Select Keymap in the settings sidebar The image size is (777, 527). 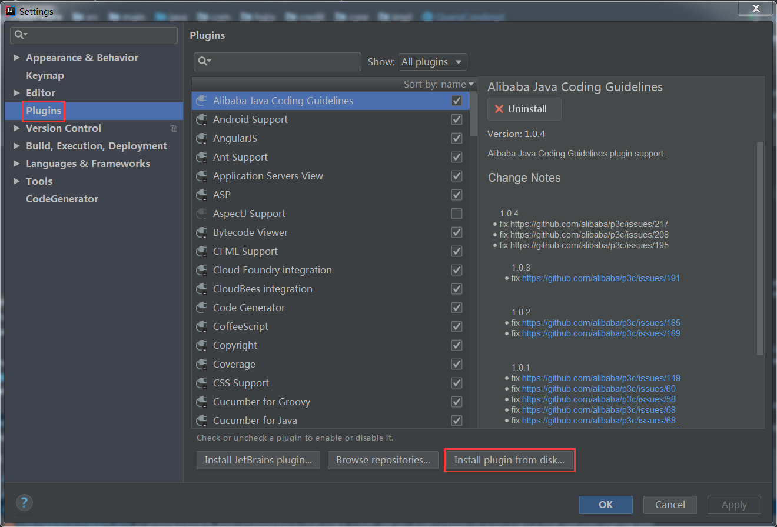click(x=45, y=75)
